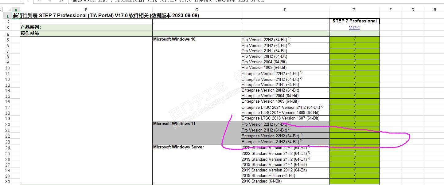This screenshot has width=444, height=185.
Task: Click green check cell for Enterprise LTSC 2019
Action: 354,113
